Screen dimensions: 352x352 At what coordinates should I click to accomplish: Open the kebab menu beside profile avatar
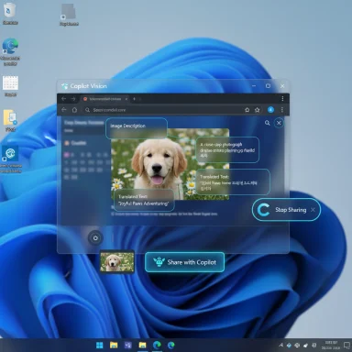(x=282, y=110)
